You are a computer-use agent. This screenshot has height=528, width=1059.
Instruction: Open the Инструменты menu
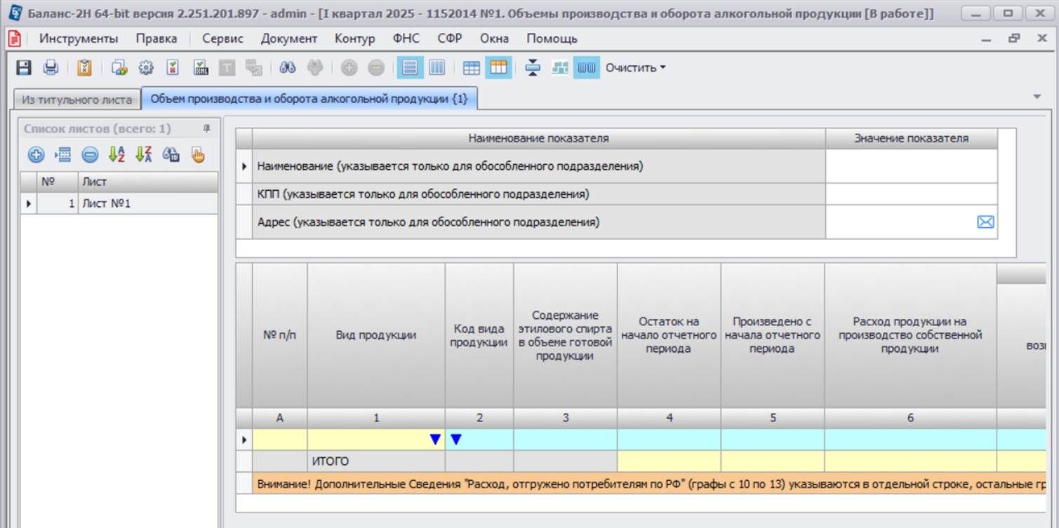[x=79, y=39]
